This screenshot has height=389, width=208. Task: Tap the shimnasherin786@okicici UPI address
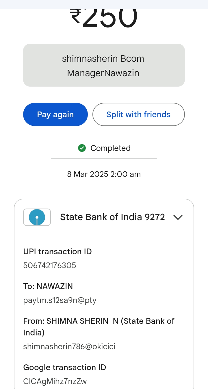69,346
